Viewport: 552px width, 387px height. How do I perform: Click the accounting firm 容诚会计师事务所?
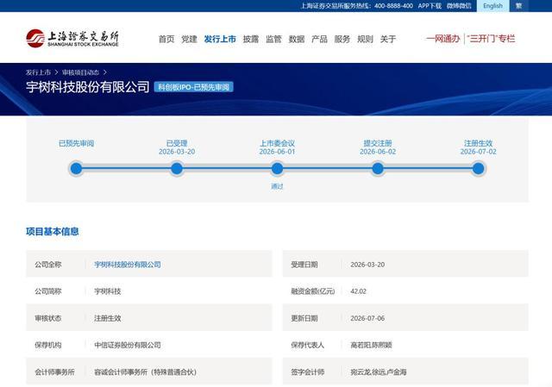(146, 371)
